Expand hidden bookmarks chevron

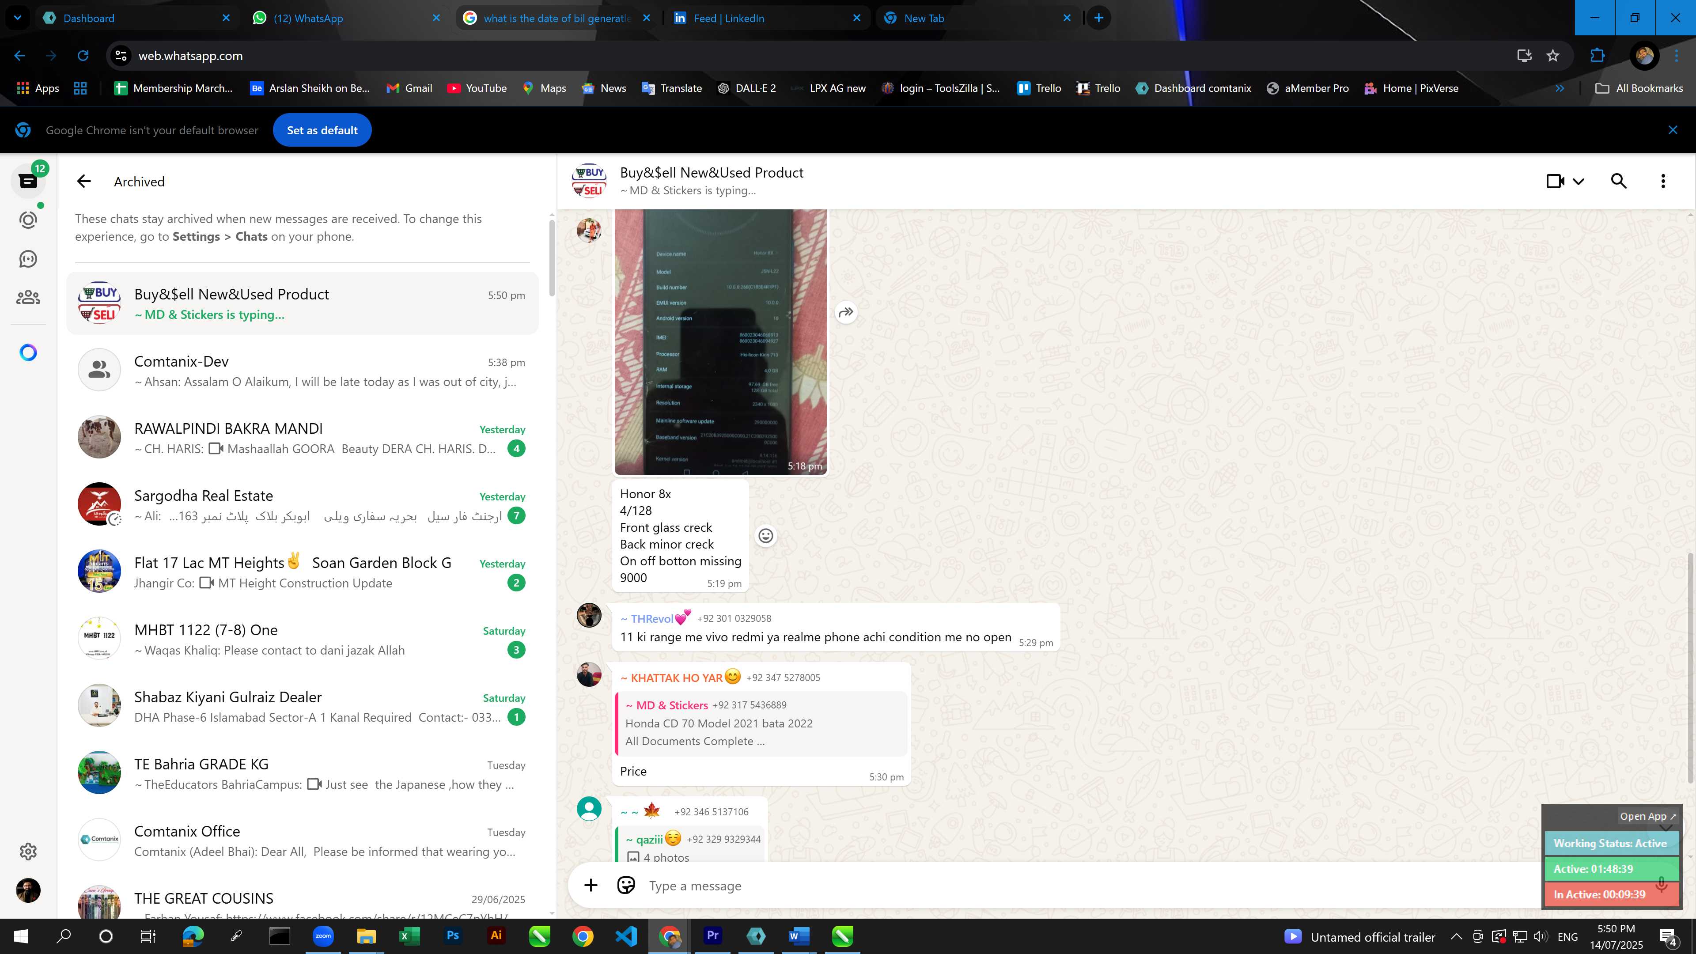click(1560, 88)
